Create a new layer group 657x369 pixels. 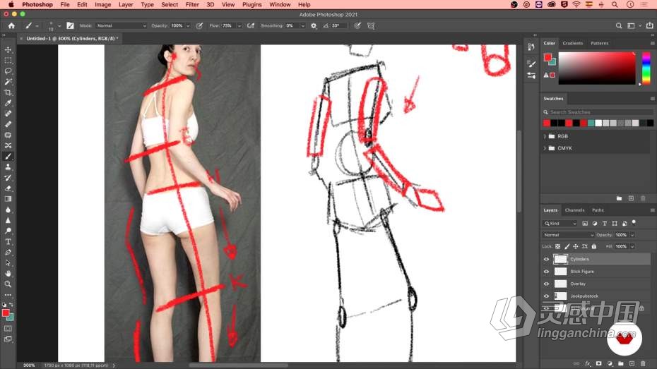pyautogui.click(x=620, y=364)
